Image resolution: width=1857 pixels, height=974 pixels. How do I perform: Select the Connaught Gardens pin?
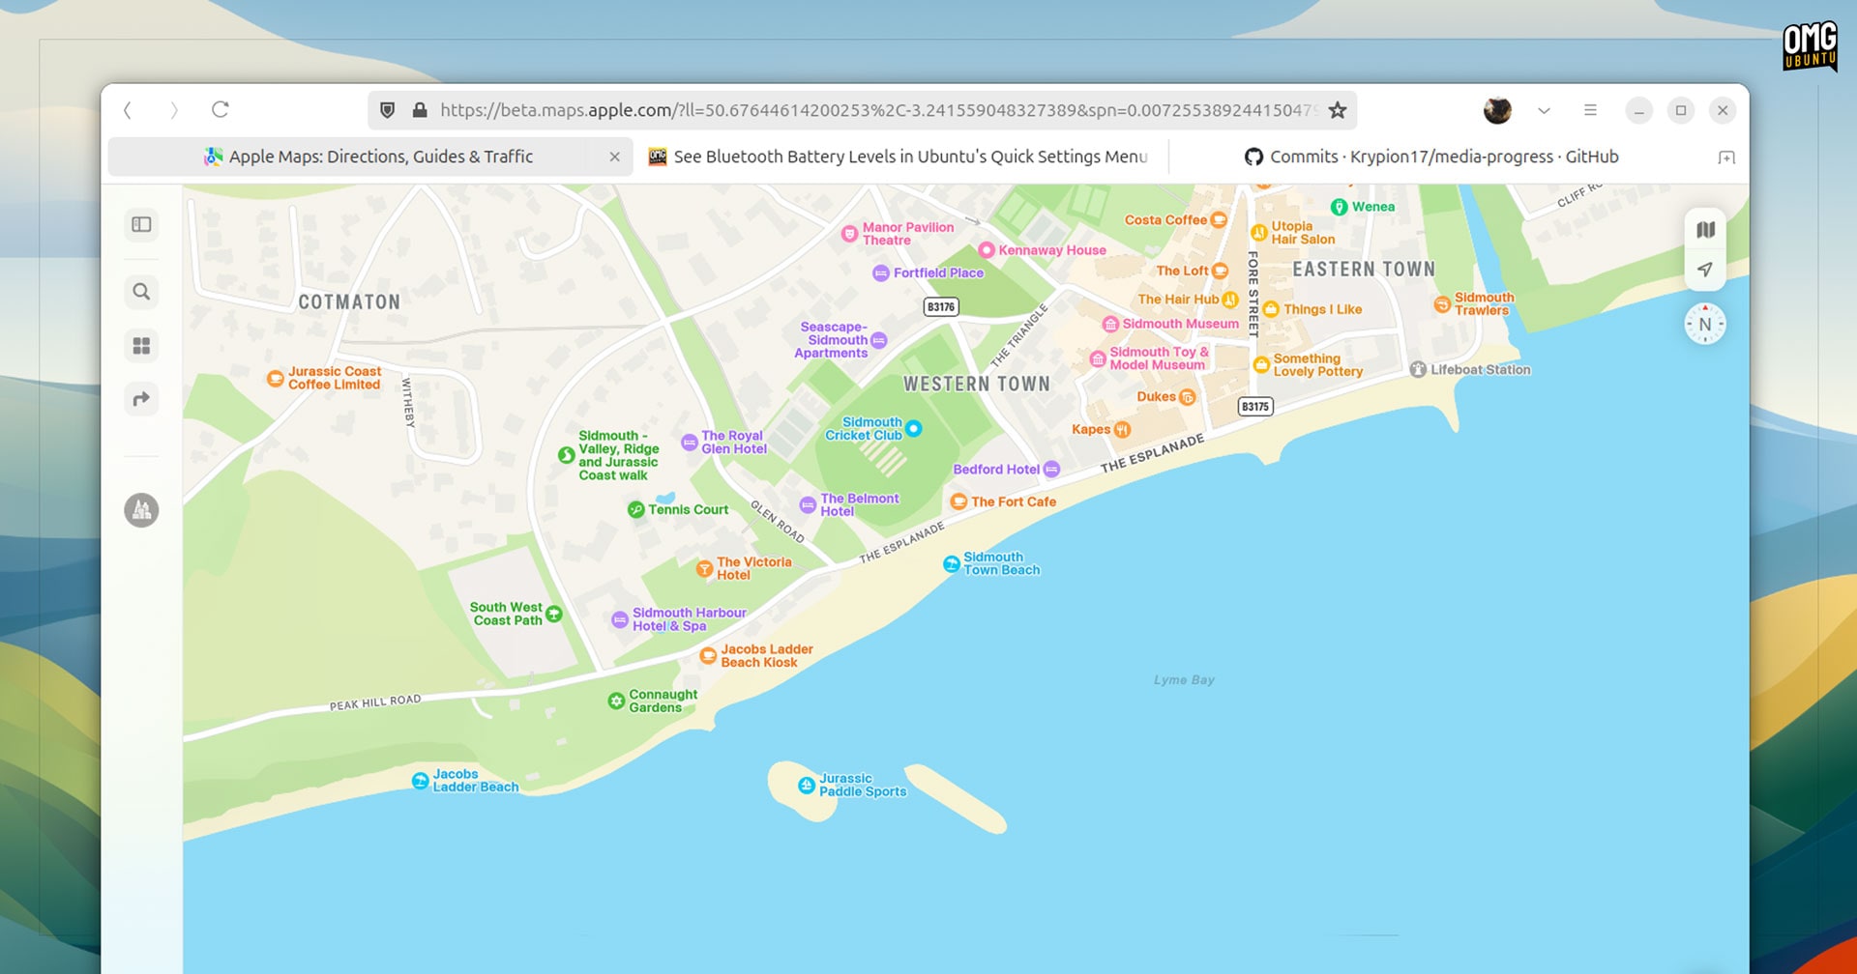[616, 701]
